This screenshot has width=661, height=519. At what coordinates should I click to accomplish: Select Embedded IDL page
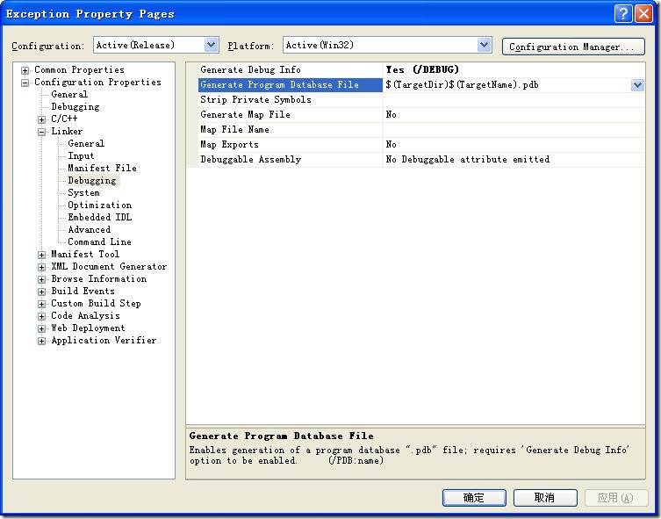point(100,217)
